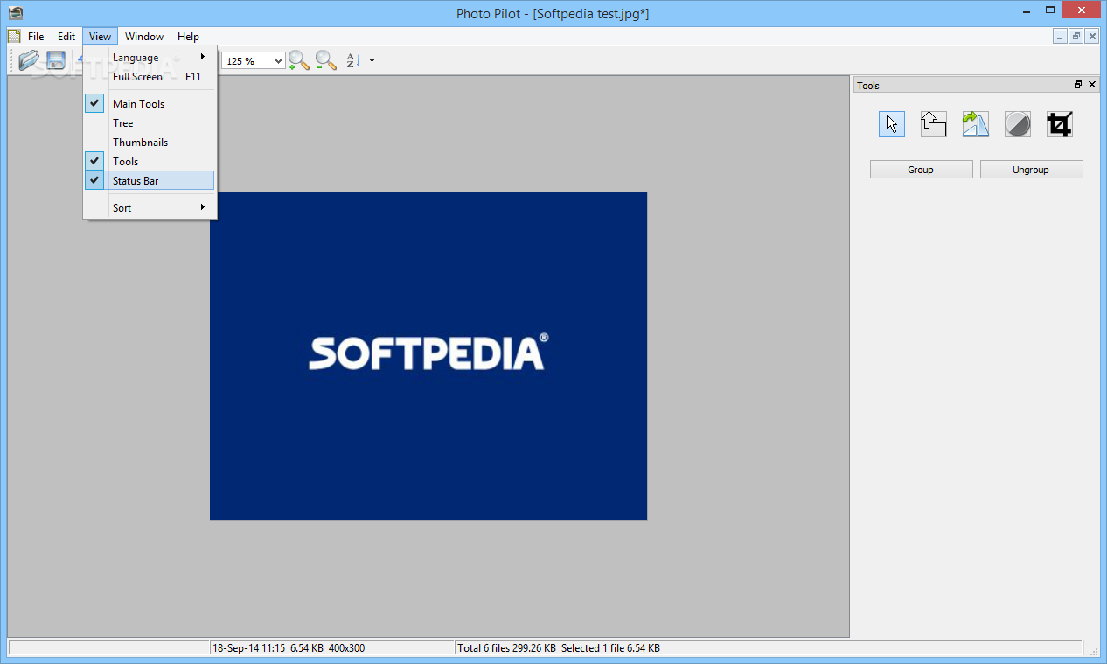Close the Tools panel
Image resolution: width=1107 pixels, height=664 pixels.
[x=1092, y=85]
